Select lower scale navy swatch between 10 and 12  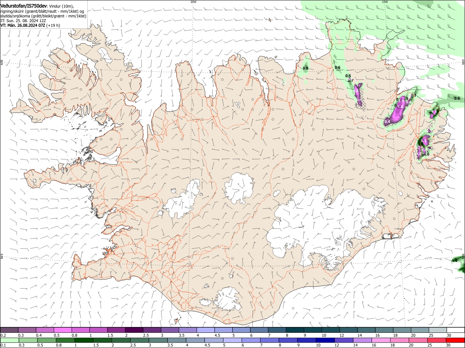click(325, 340)
